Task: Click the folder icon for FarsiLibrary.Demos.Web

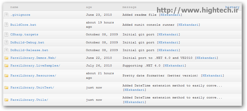Action: tap(7, 58)
